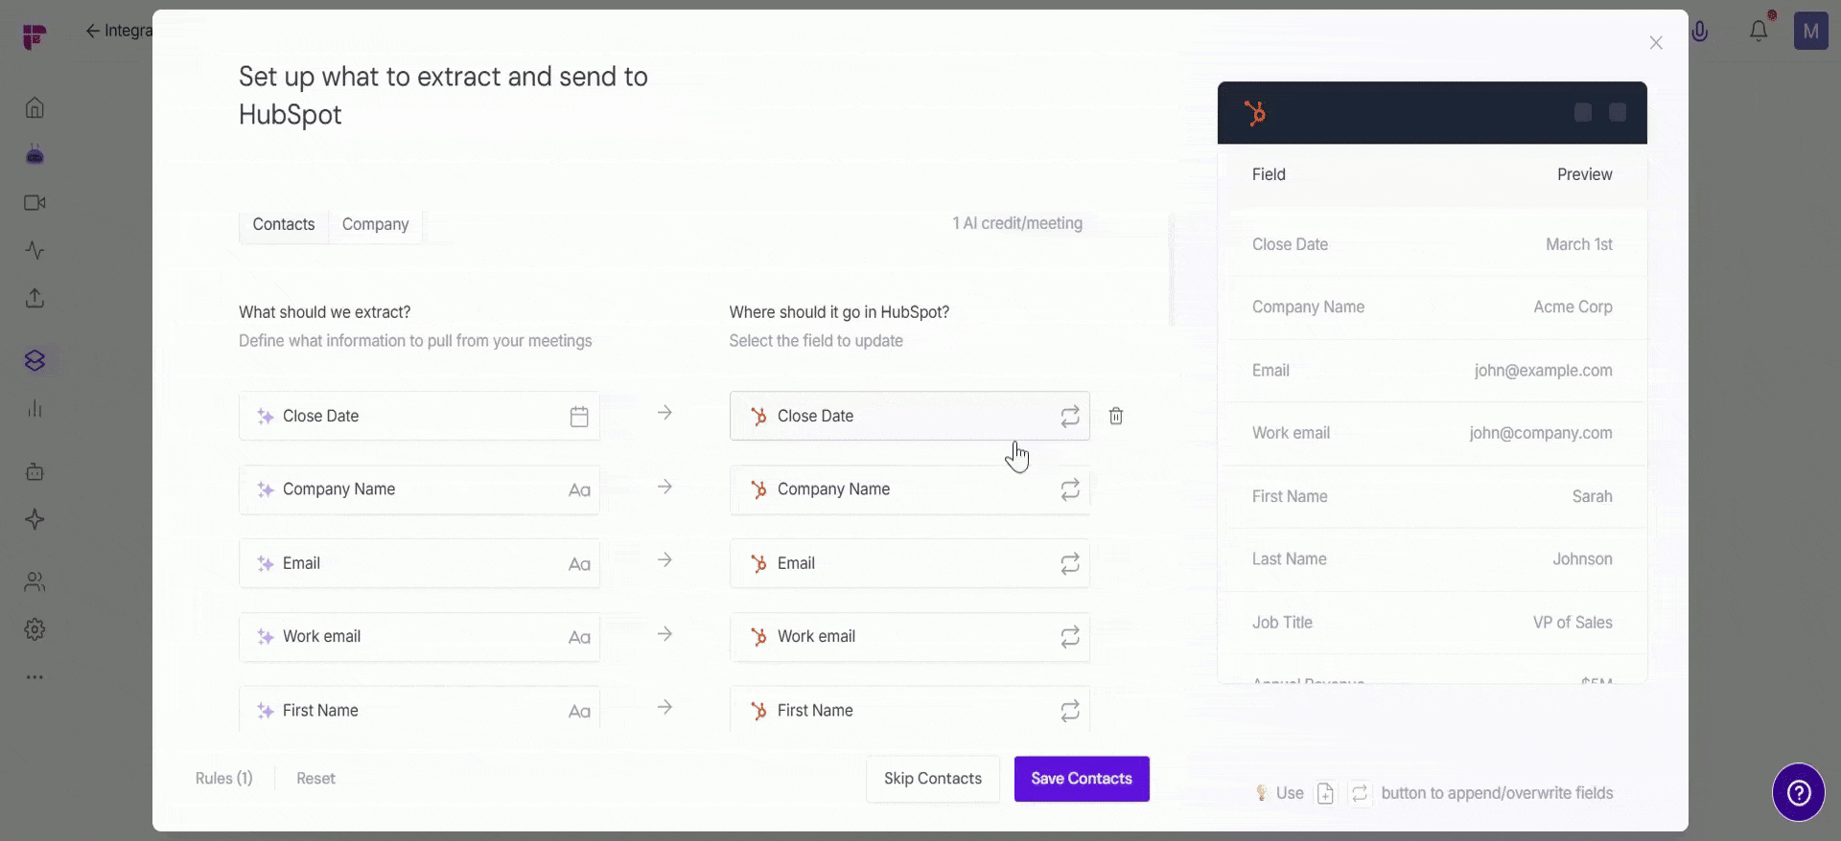Open the First Name HubSpot field selector
Viewport: 1841px width, 841px height.
point(909,710)
